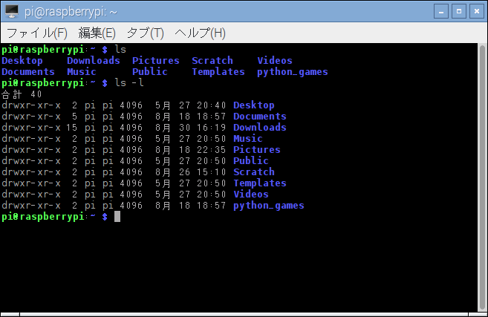Click 'Documents' in the first ls output
The height and width of the screenshot is (317, 488).
[x=28, y=72]
